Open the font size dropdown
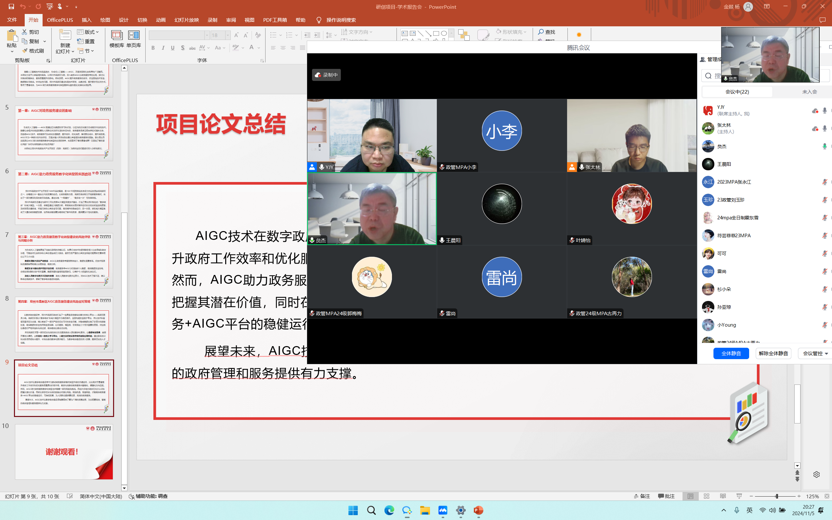This screenshot has width=832, height=520. click(227, 35)
